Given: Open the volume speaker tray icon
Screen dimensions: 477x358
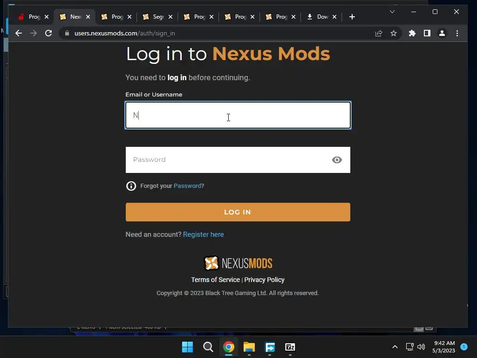Looking at the screenshot, I should coord(421,347).
